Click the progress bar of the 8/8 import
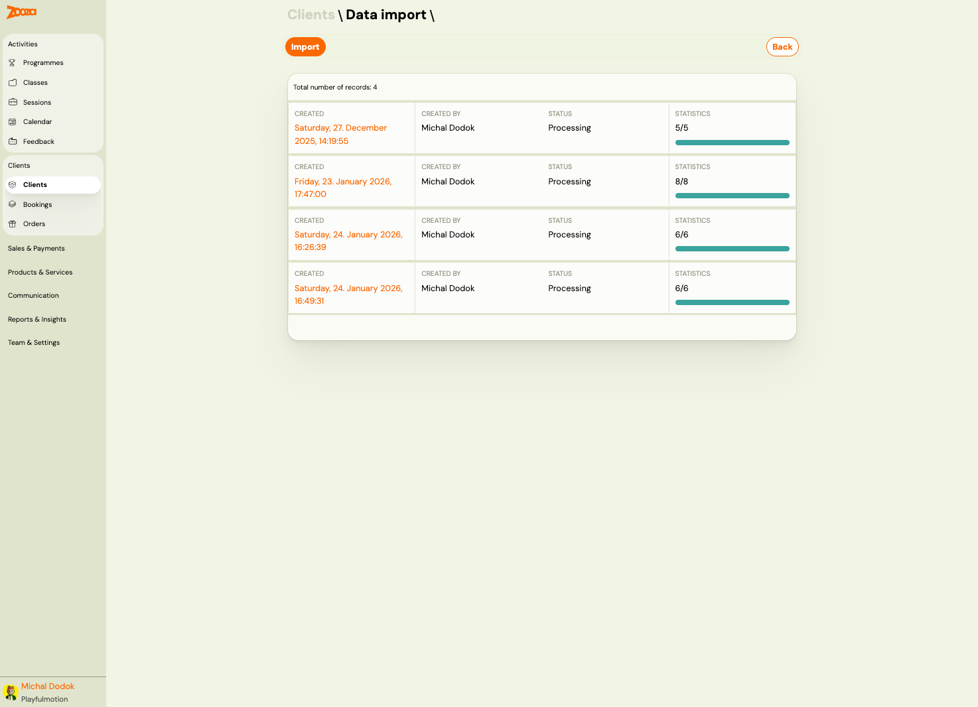Screen dimensions: 978x707 coord(732,196)
